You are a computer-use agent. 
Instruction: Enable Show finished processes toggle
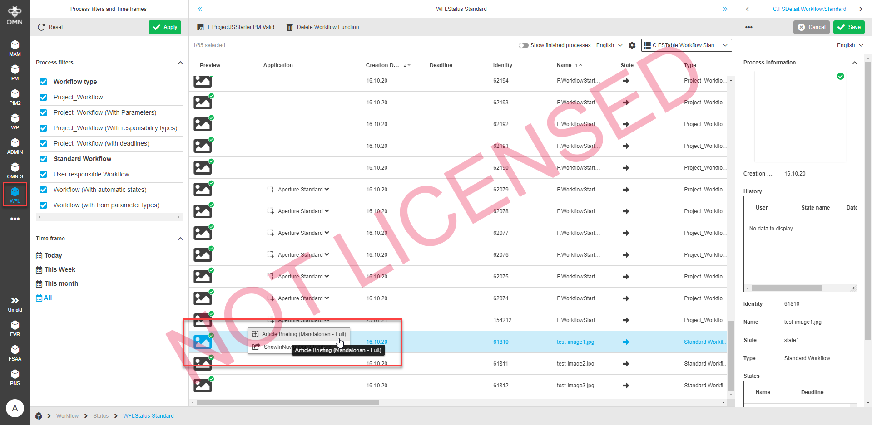(524, 45)
